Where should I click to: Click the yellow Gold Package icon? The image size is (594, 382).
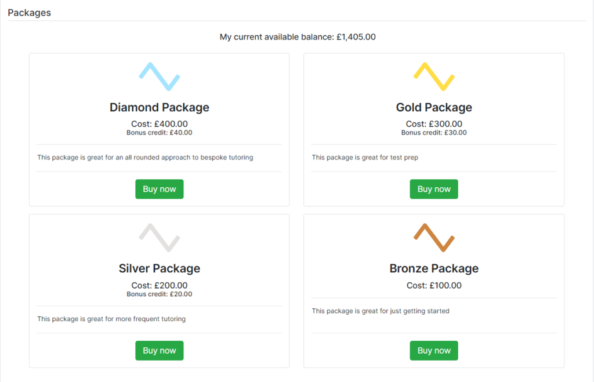pos(434,77)
